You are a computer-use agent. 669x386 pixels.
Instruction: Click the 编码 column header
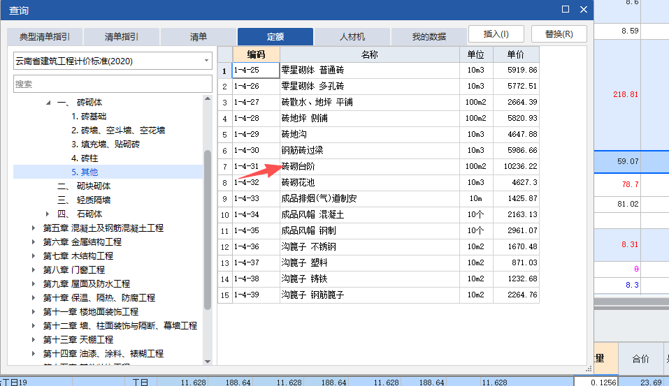click(x=256, y=54)
